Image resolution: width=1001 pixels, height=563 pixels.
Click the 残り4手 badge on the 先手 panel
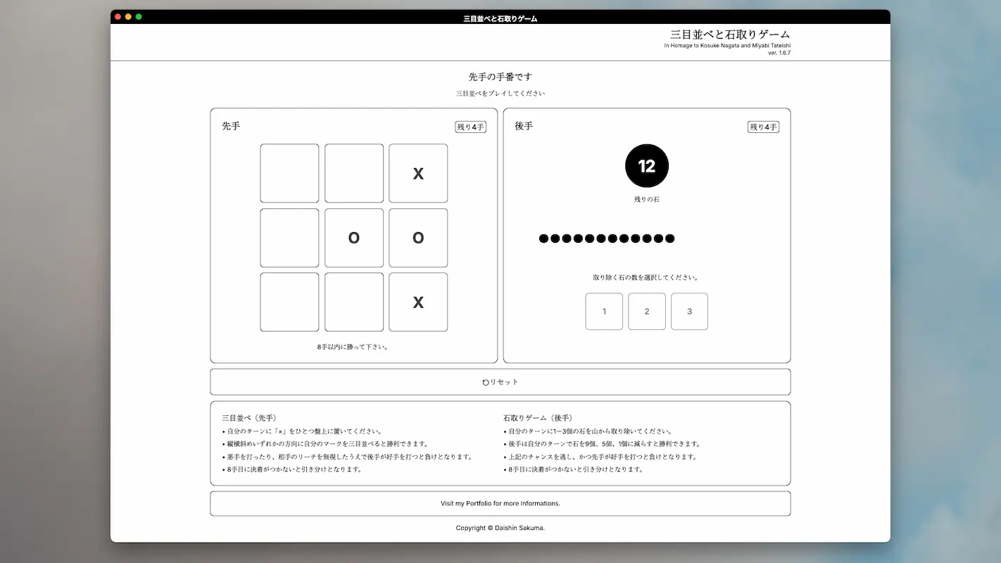pos(471,127)
